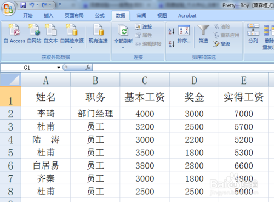
Task: Open 高级 advanced filter
Action: click(221, 44)
